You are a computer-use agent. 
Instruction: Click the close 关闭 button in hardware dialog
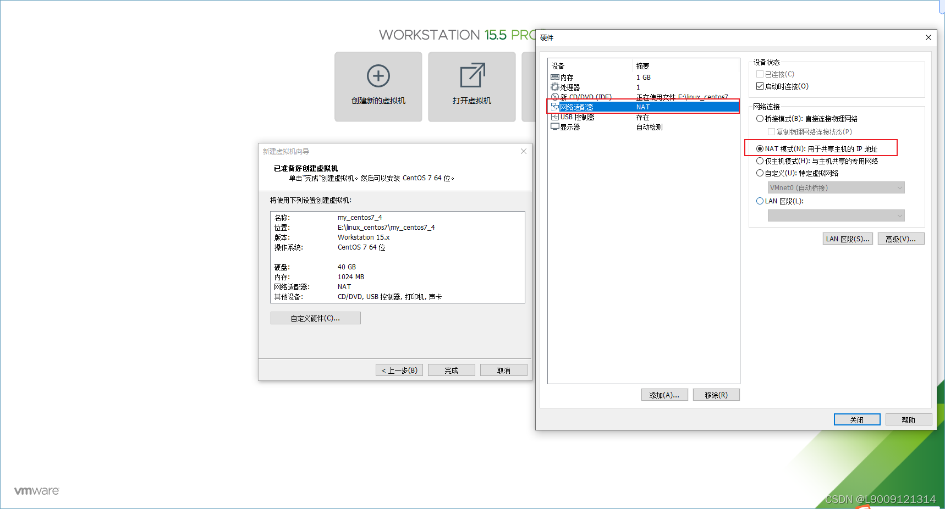(857, 420)
